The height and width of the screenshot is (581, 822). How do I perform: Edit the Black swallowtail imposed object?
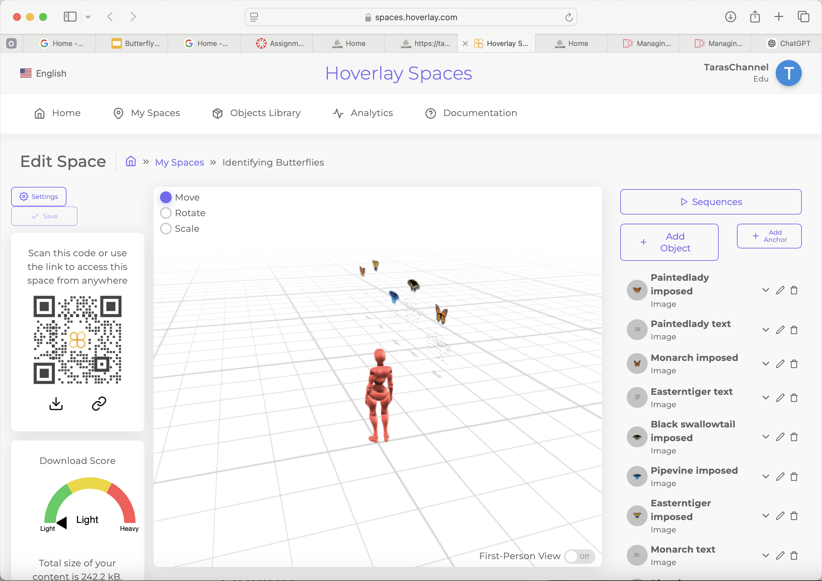pyautogui.click(x=780, y=437)
